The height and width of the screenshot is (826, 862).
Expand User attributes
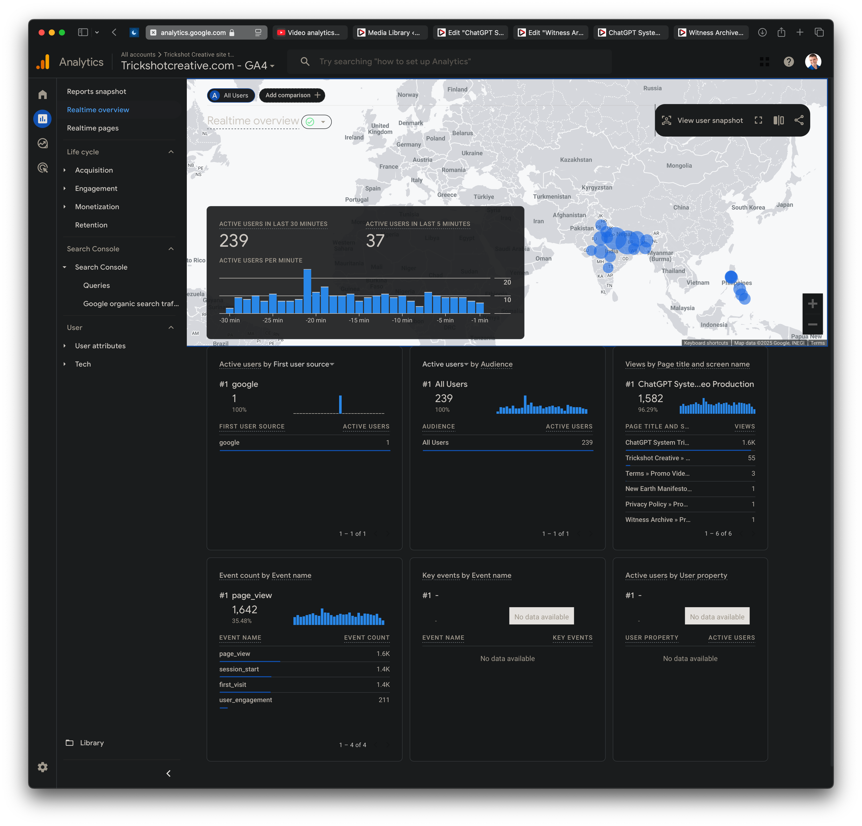(x=65, y=346)
